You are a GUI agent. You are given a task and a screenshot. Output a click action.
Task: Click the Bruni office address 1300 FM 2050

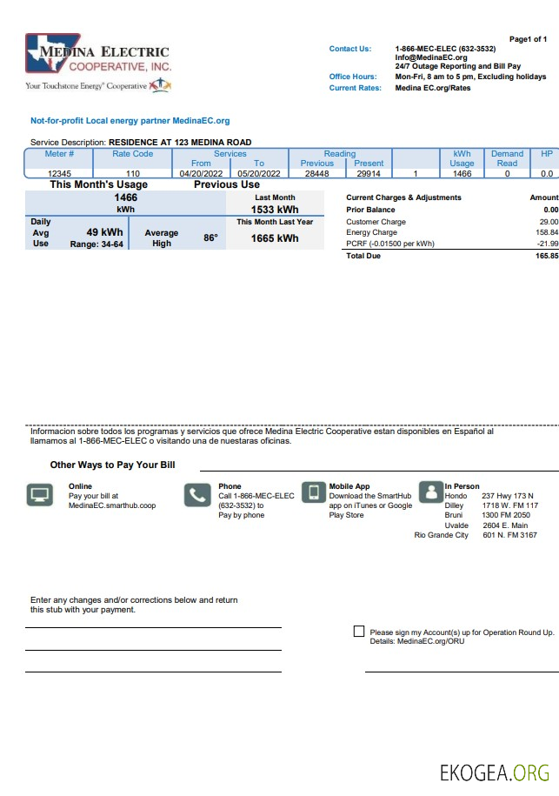[506, 515]
